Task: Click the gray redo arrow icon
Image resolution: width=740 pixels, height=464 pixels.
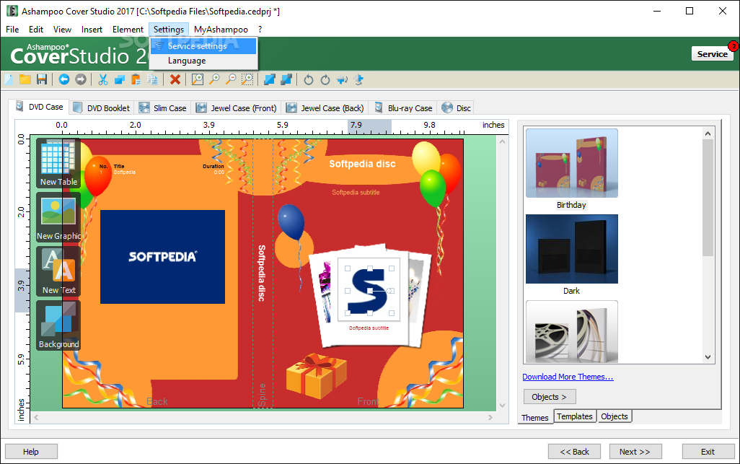Action: click(x=81, y=79)
